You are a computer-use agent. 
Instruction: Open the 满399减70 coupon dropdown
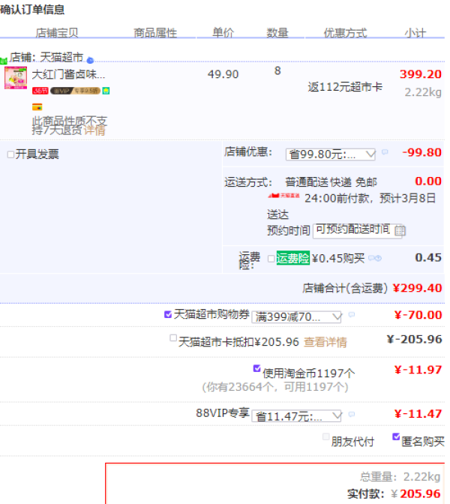pos(296,317)
